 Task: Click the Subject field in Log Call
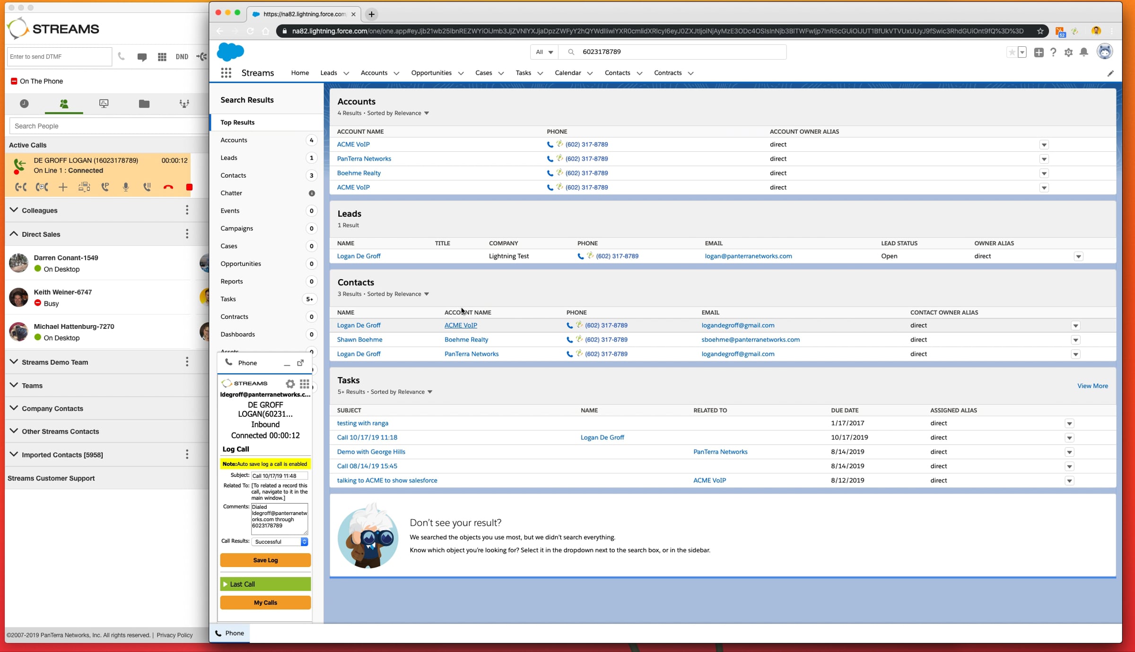tap(279, 476)
